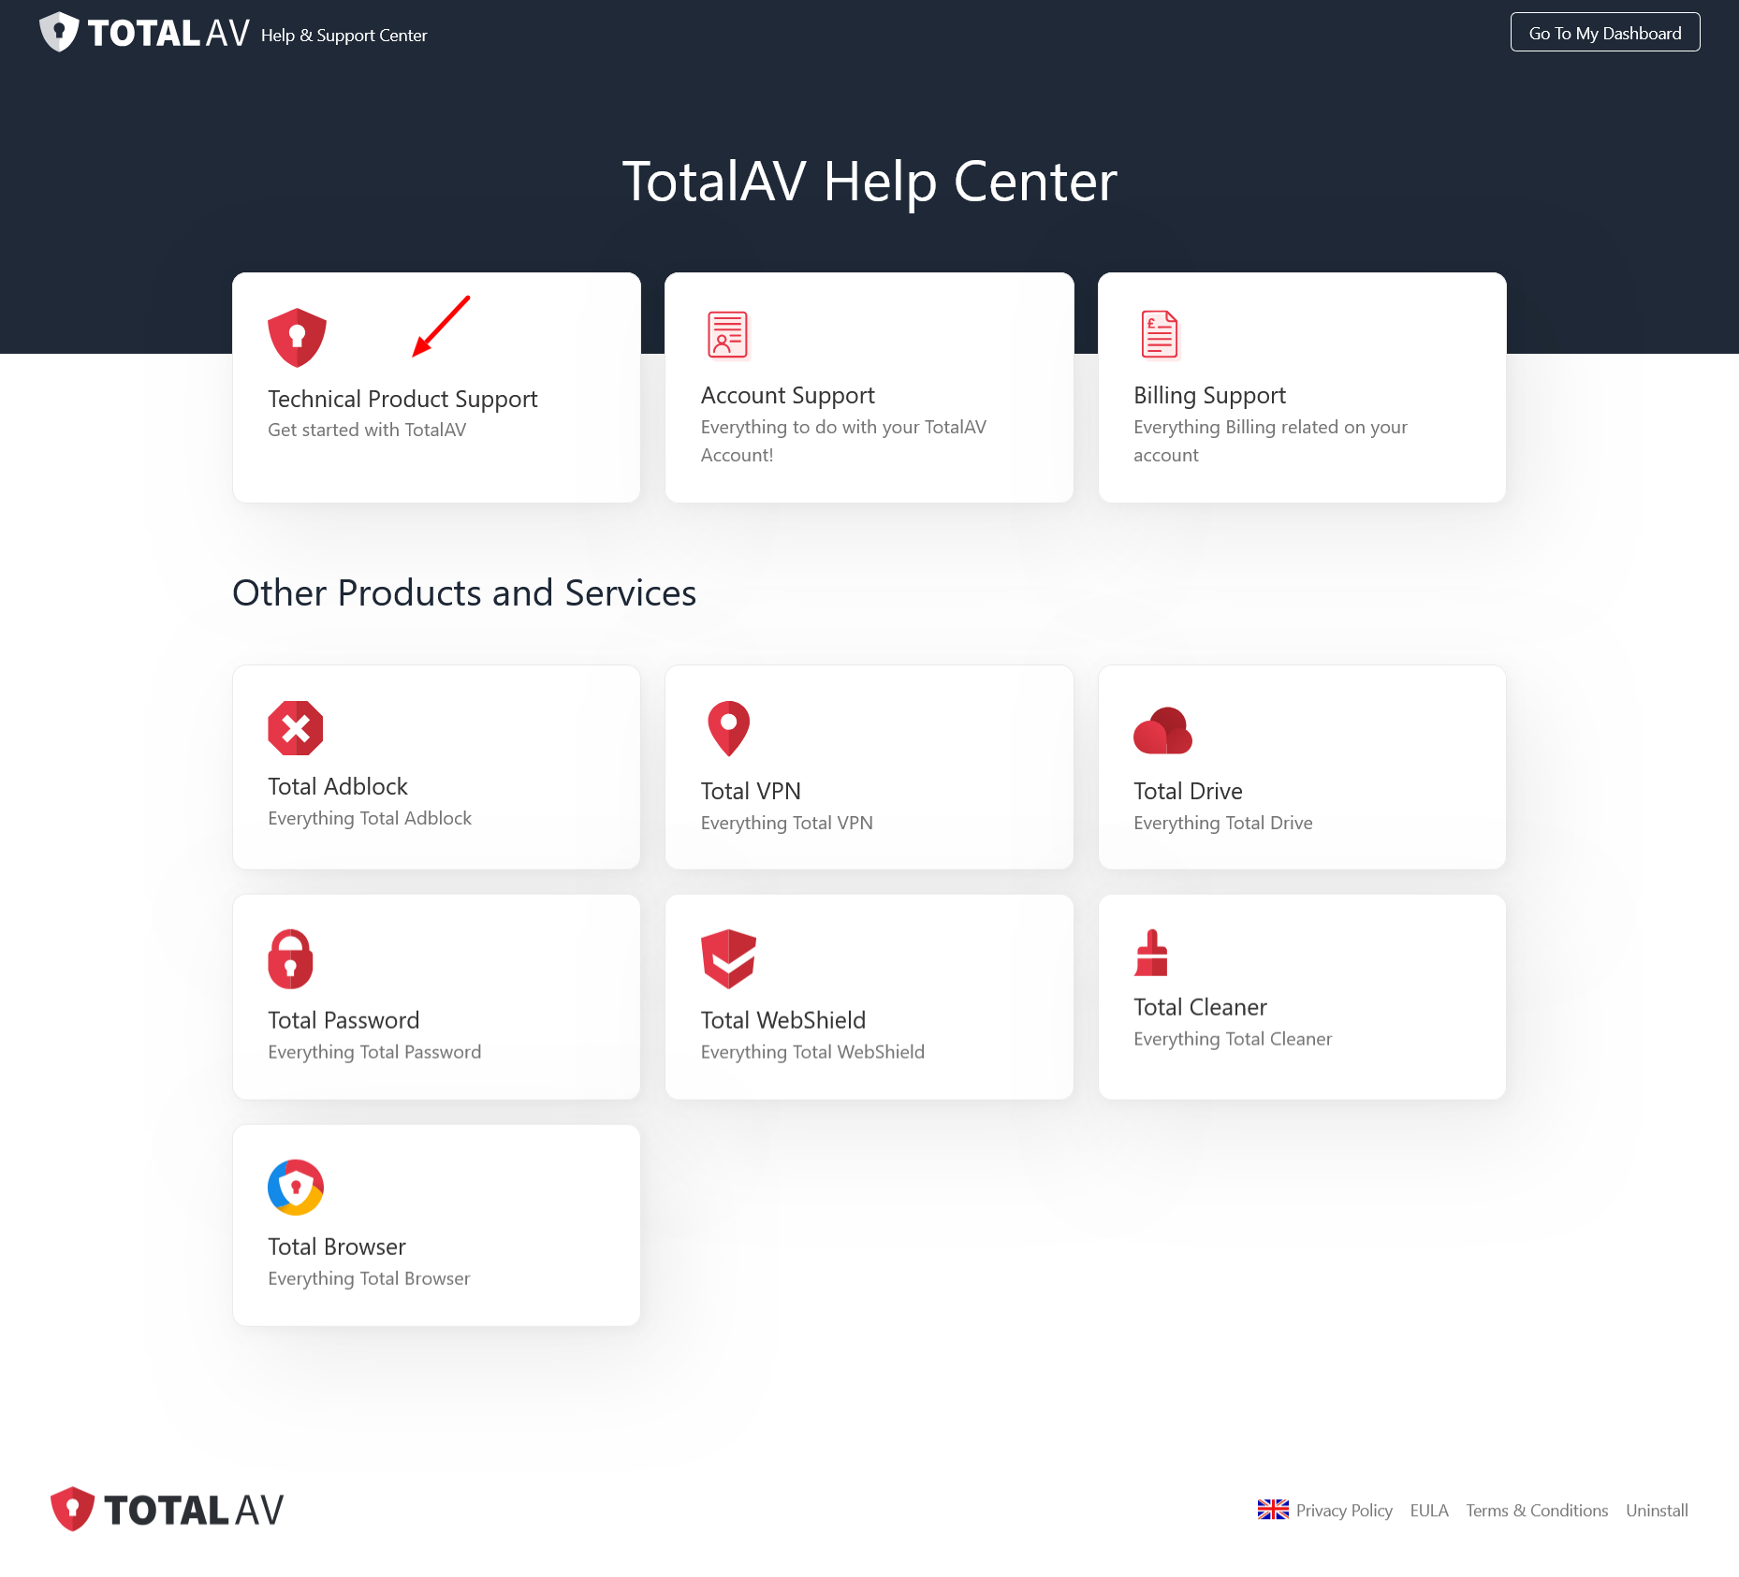Screen dimensions: 1739x1577
Task: Click the footer TotalAV logo
Action: 167,1509
